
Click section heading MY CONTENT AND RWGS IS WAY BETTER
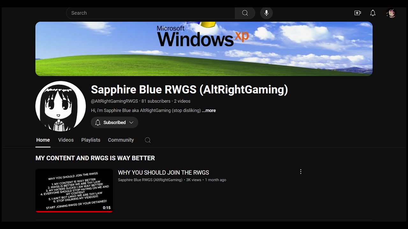click(95, 158)
